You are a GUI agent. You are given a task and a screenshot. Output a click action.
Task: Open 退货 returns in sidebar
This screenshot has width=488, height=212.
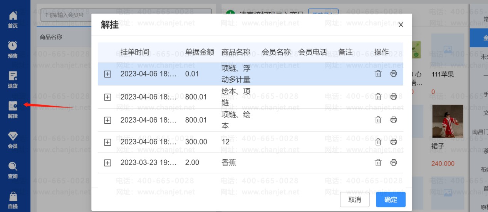click(x=13, y=80)
